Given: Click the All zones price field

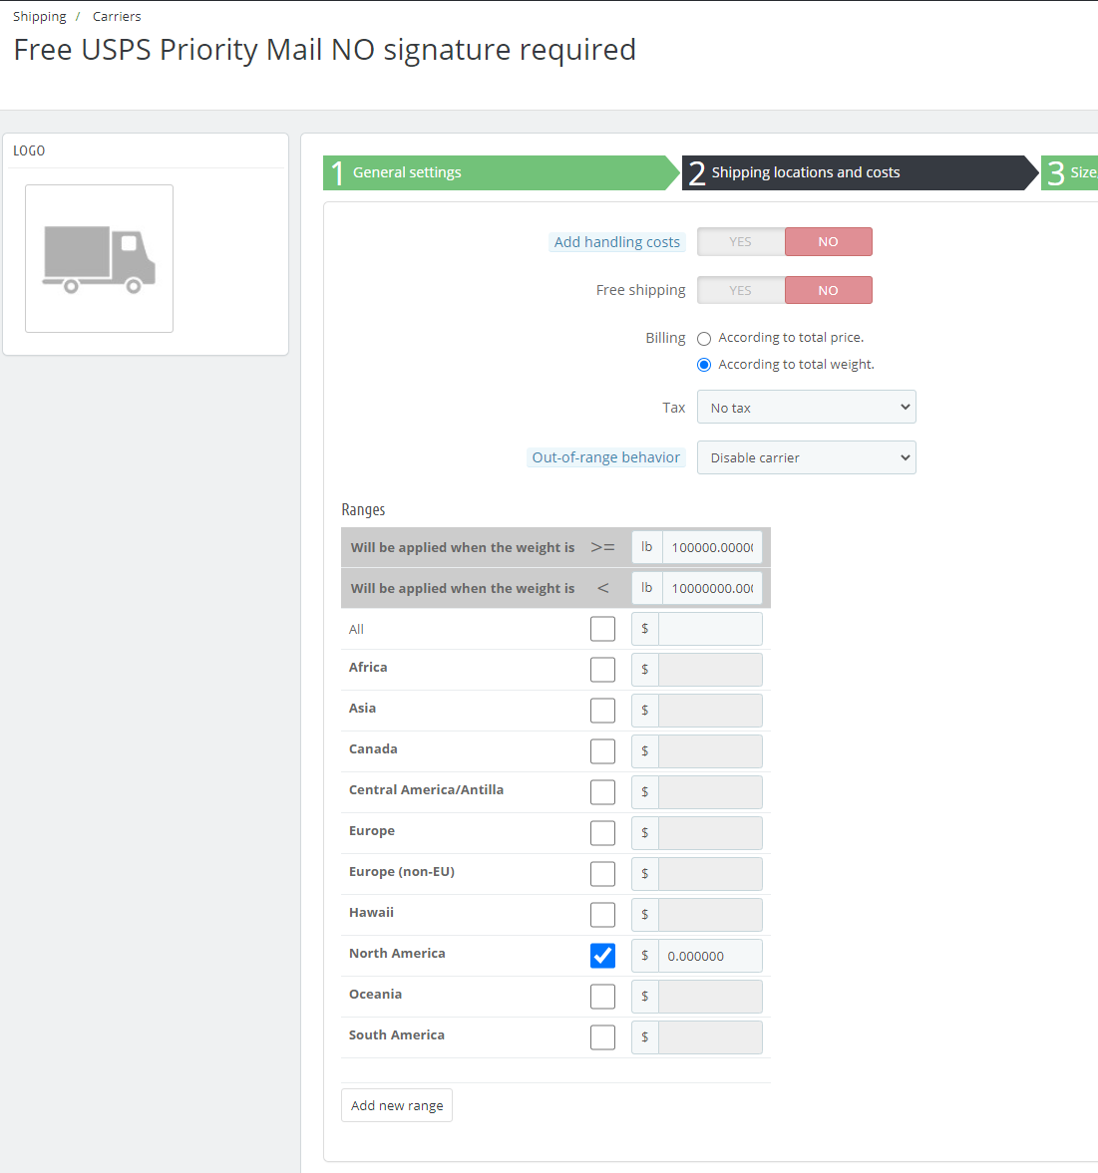Looking at the screenshot, I should [x=710, y=629].
